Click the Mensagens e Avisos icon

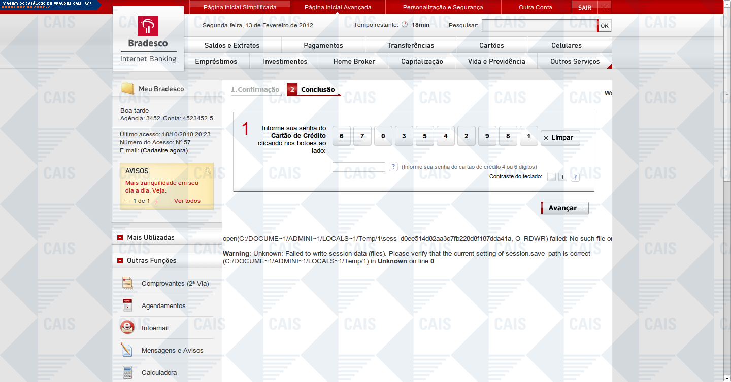click(127, 350)
